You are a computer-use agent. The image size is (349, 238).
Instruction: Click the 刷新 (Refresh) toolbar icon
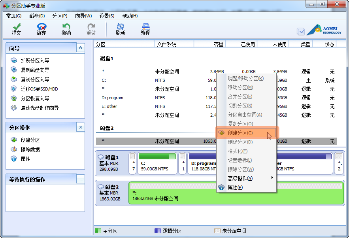[x=120, y=29]
